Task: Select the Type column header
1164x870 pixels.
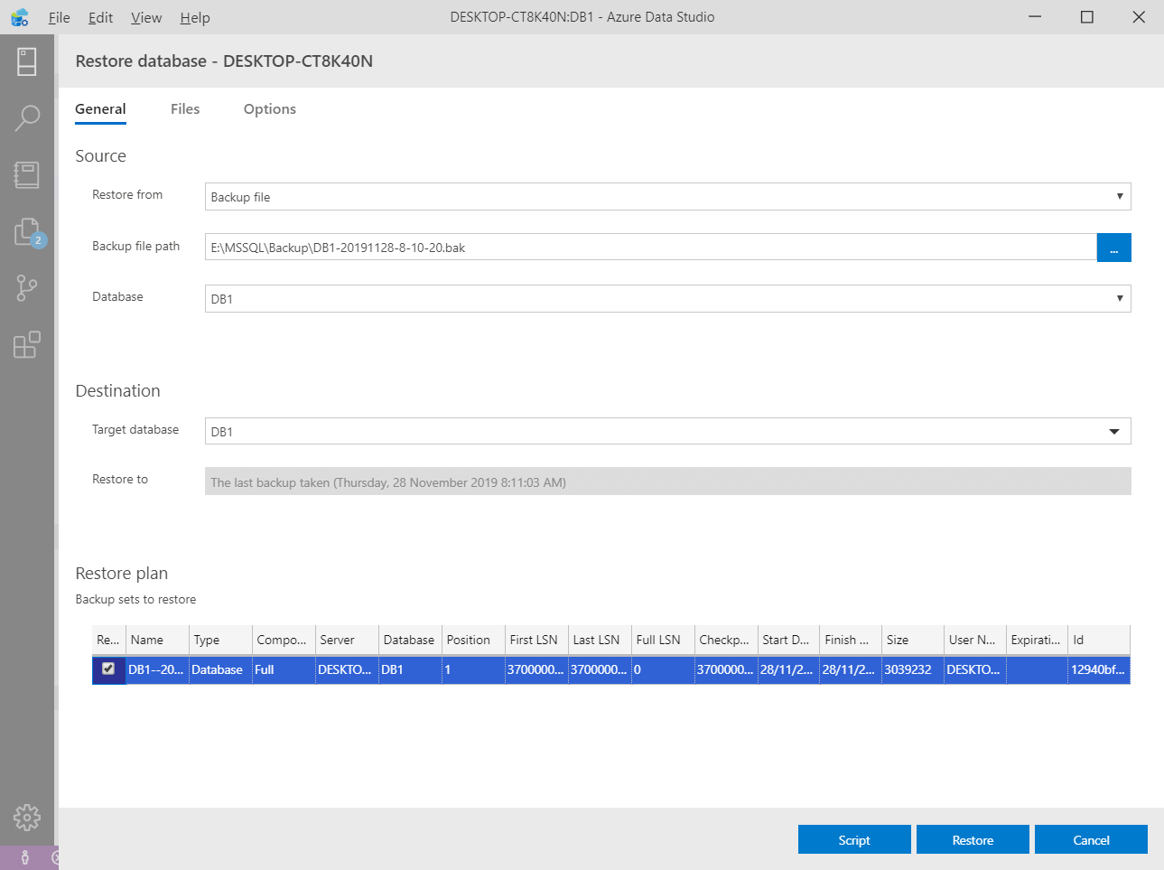Action: [x=220, y=640]
